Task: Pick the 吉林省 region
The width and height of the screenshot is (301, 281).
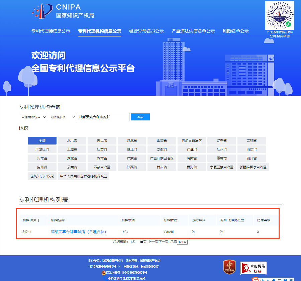Action: pos(252,140)
